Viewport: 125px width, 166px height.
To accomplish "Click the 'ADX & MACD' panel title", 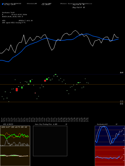I will tap(8, 124).
